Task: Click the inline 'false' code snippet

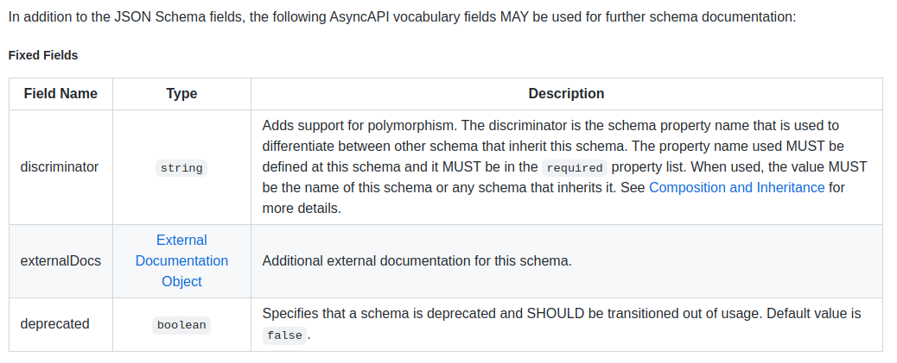Action: (x=285, y=335)
